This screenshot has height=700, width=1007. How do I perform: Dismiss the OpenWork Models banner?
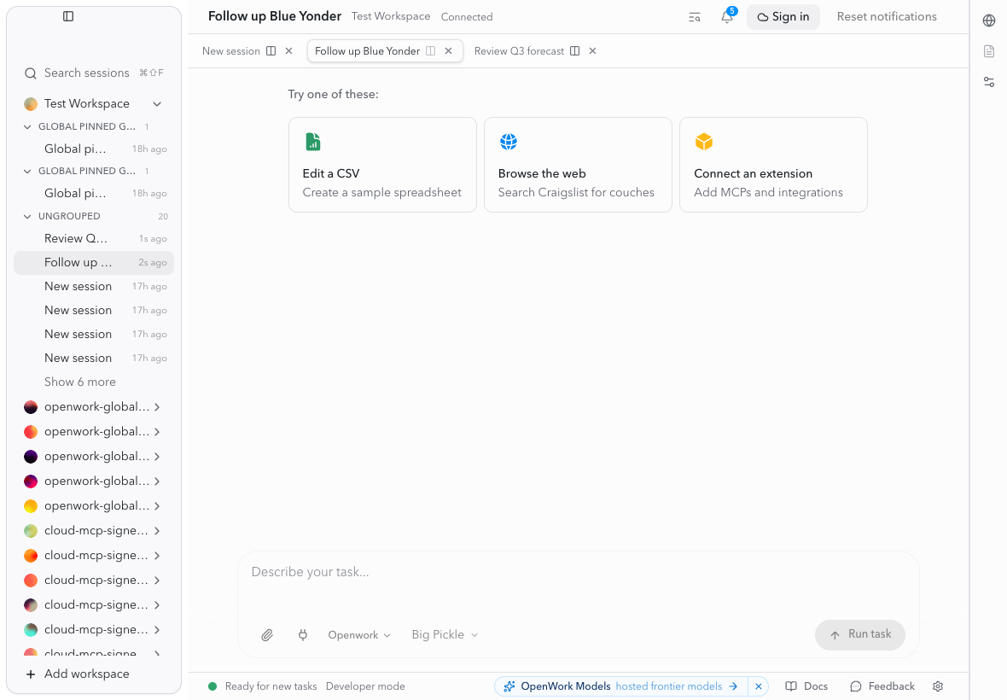(x=759, y=686)
